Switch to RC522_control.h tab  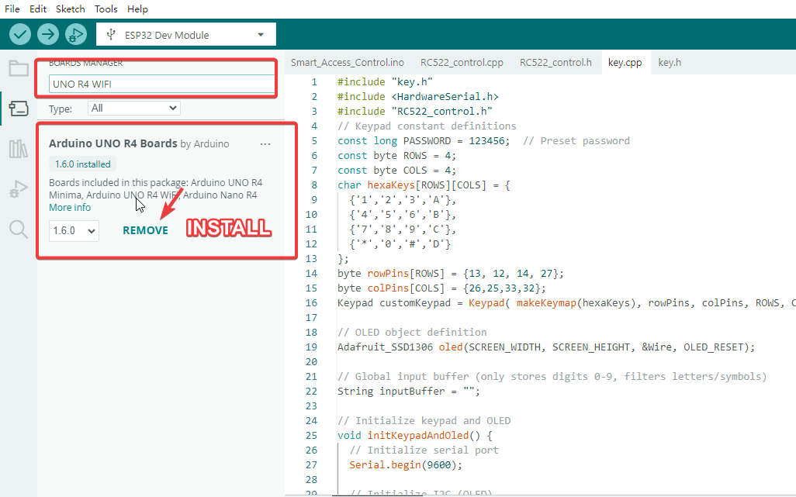(x=555, y=62)
